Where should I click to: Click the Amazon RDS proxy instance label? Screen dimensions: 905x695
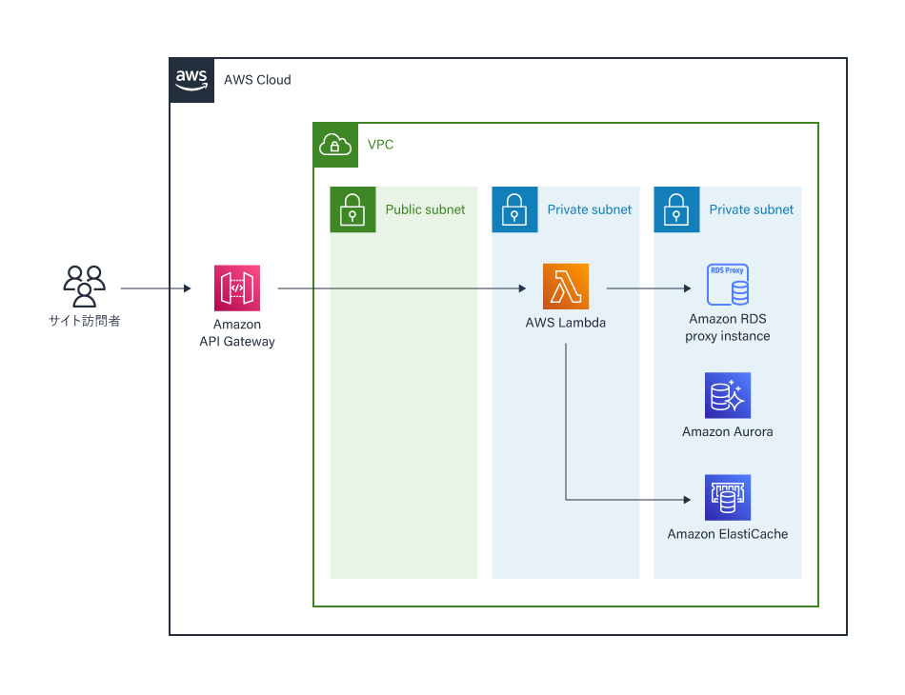(728, 328)
